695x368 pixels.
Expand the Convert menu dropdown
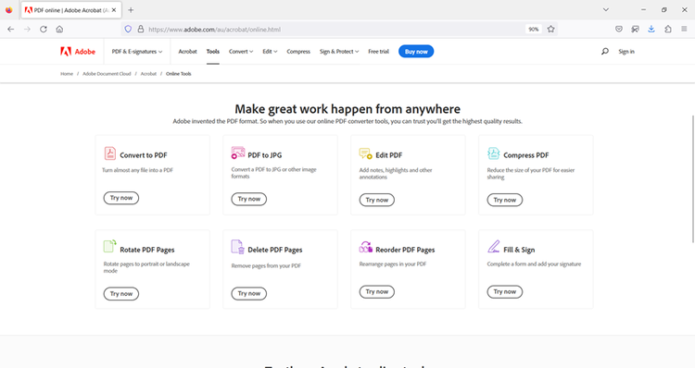point(241,51)
